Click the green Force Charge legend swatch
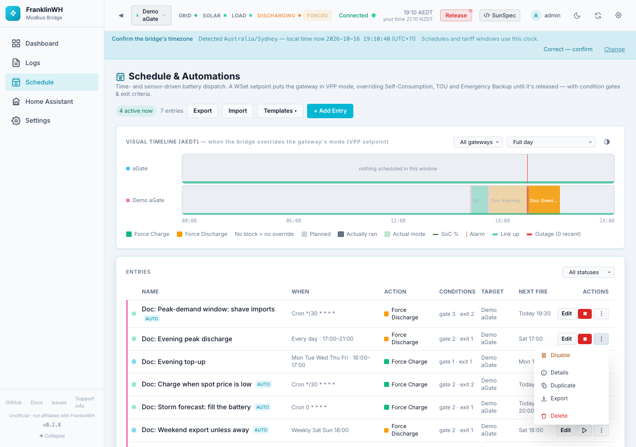 click(x=129, y=234)
